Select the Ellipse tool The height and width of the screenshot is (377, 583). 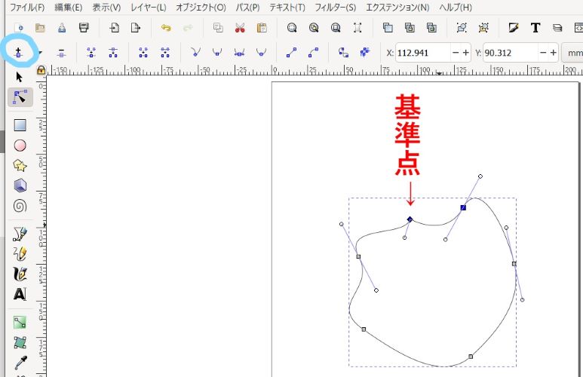coord(20,146)
